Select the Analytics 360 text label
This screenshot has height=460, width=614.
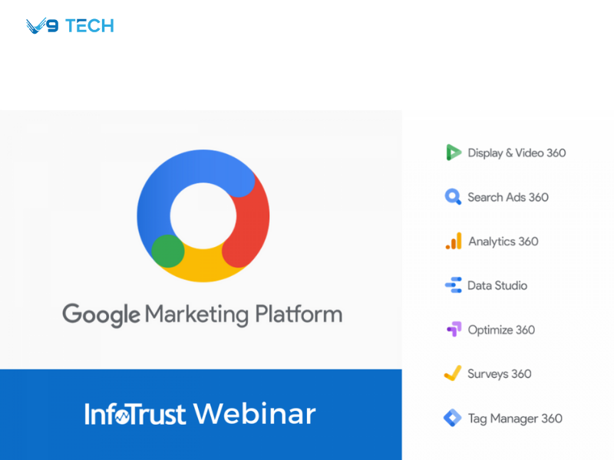[503, 241]
